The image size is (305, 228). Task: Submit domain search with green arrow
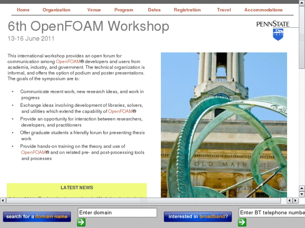tap(81, 223)
